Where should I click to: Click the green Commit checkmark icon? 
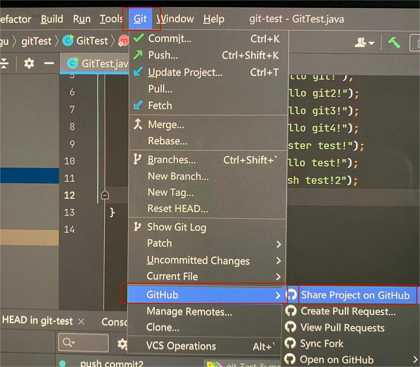coord(138,38)
